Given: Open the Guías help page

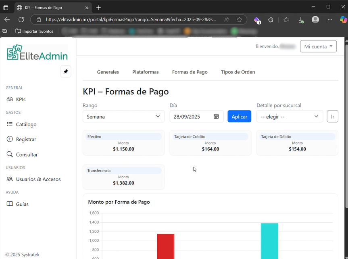Looking at the screenshot, I should point(22,204).
